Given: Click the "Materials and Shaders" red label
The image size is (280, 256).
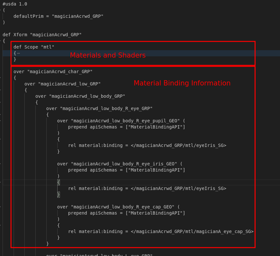Looking at the screenshot, I should (x=107, y=55).
